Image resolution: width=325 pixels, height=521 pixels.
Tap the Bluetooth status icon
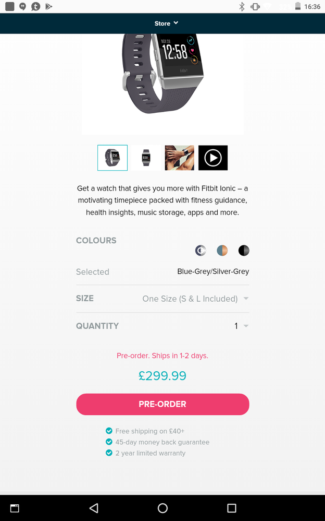[242, 6]
